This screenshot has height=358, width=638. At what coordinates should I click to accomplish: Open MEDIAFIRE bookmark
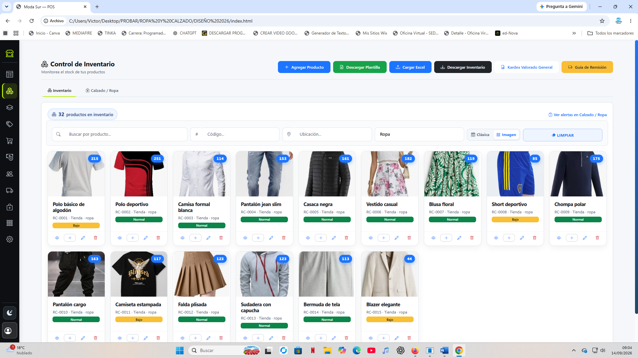[79, 33]
